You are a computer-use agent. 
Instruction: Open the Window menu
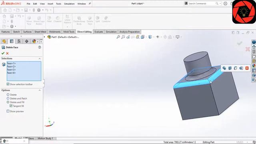(82, 4)
